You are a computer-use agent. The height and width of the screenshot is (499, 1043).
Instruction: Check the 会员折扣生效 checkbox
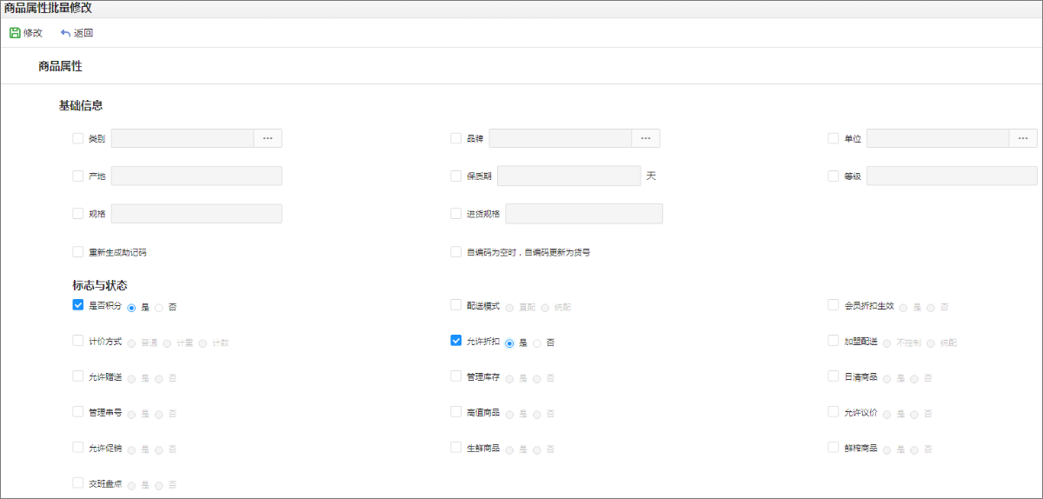834,306
